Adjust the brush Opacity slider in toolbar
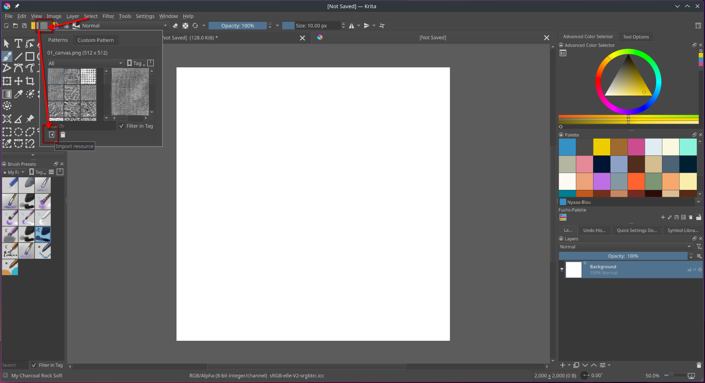 237,26
